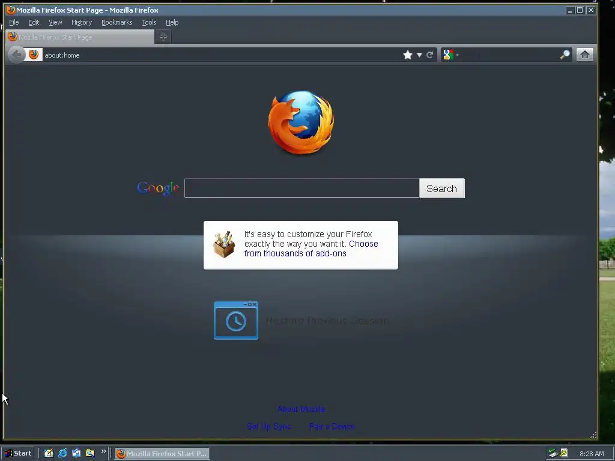The height and width of the screenshot is (461, 615).
Task: Launch the third quick launch mail icon
Action: click(76, 453)
